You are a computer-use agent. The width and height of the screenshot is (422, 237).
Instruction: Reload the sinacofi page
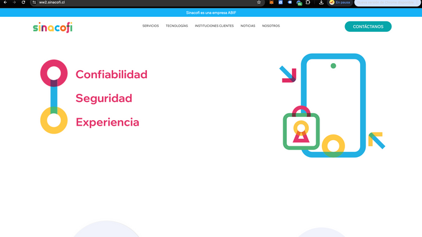(x=23, y=2)
